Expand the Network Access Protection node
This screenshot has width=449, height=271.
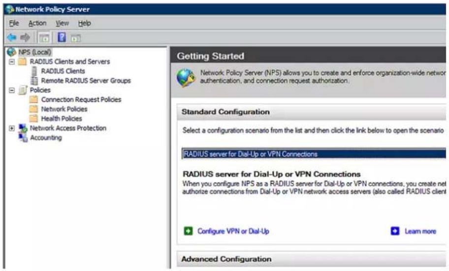click(12, 128)
